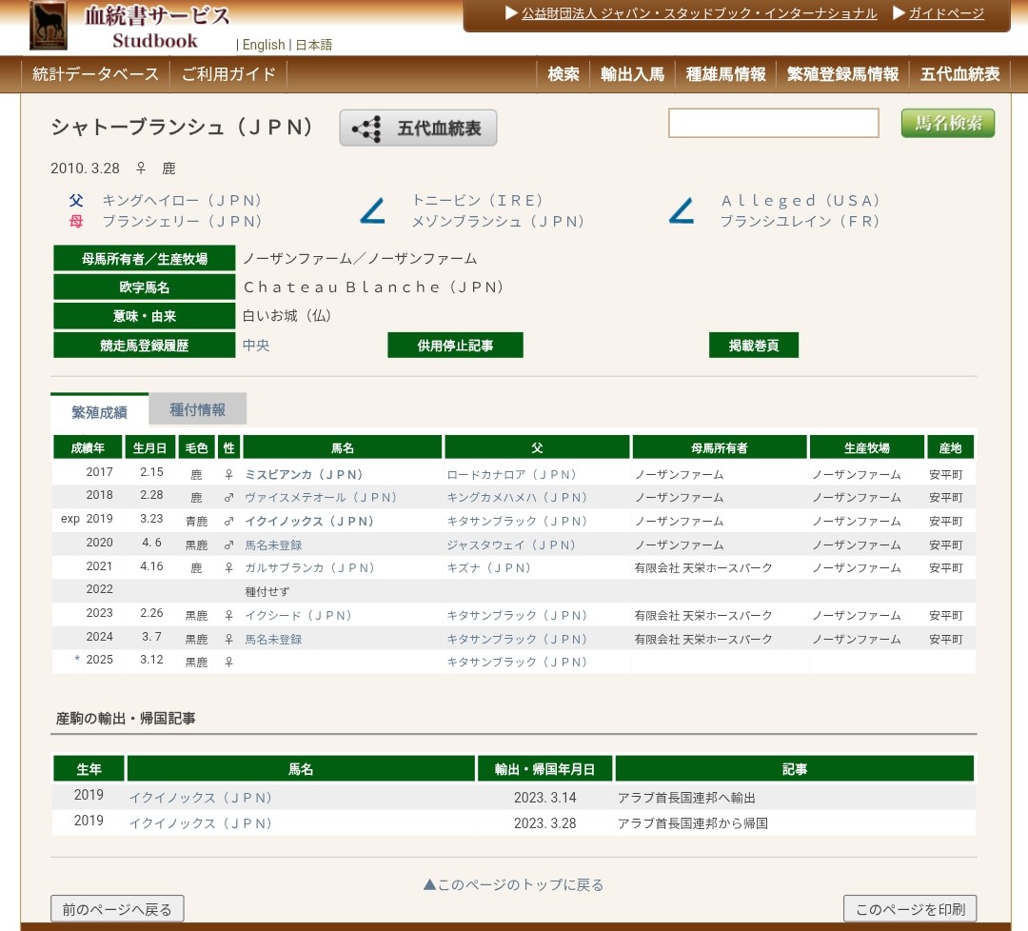Open the dam ブランシェリー link
This screenshot has width=1028, height=931.
[x=182, y=221]
